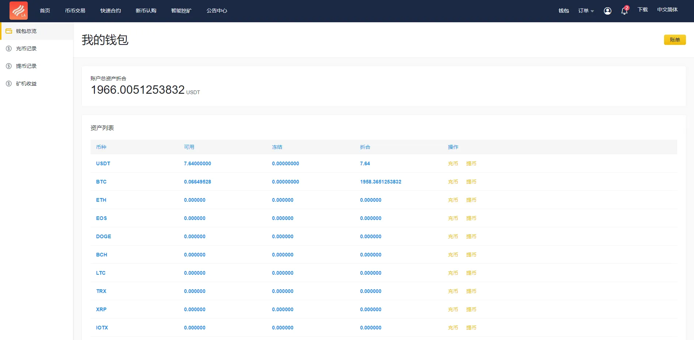Open notifications via the bell icon
The height and width of the screenshot is (340, 694).
pyautogui.click(x=624, y=11)
